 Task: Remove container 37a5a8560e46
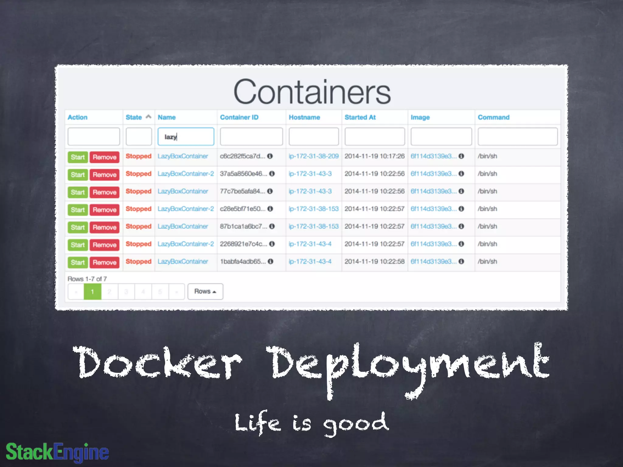point(104,175)
